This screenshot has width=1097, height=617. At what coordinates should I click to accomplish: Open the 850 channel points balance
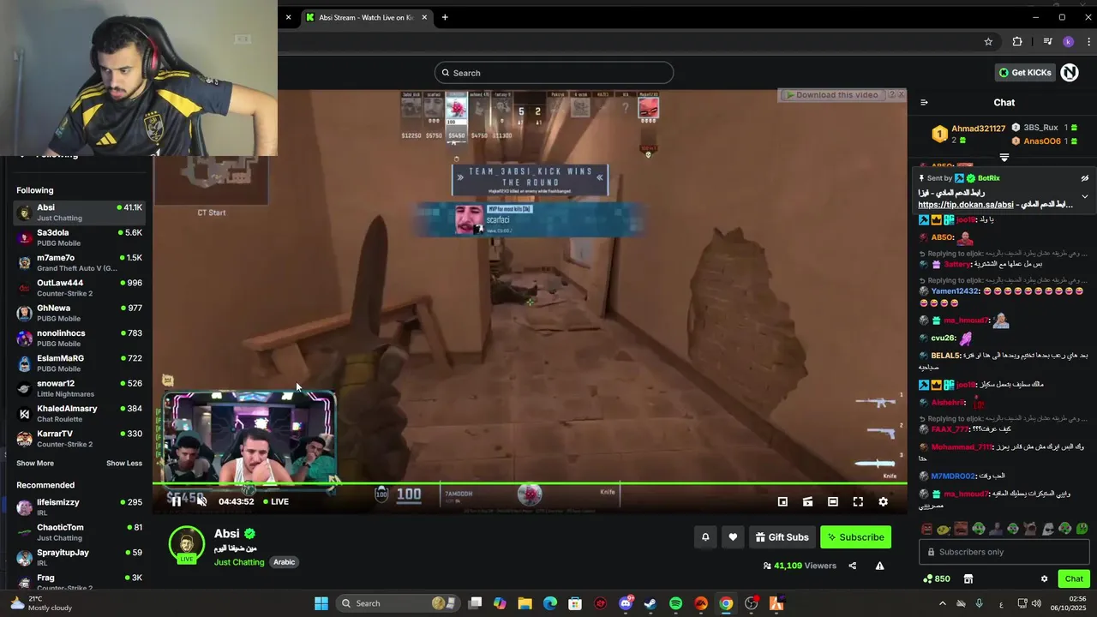coord(936,578)
